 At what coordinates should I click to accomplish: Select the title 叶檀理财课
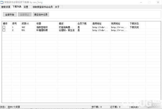click(42, 30)
